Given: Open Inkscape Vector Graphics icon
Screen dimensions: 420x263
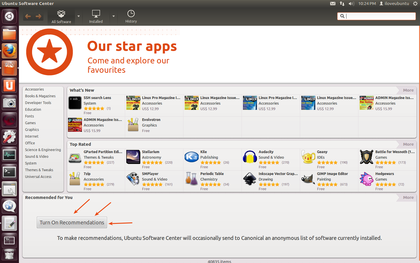Looking at the screenshot, I should 250,179.
